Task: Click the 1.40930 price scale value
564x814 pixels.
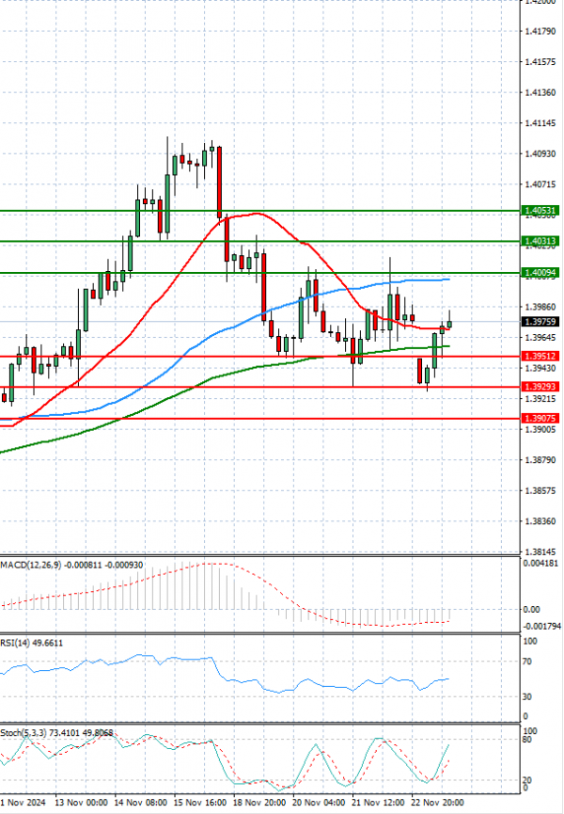Action: pyautogui.click(x=540, y=153)
